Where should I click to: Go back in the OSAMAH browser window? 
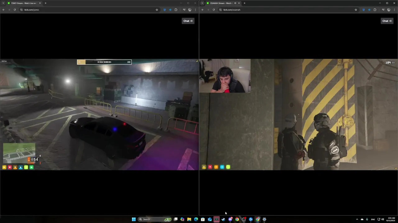point(202,10)
